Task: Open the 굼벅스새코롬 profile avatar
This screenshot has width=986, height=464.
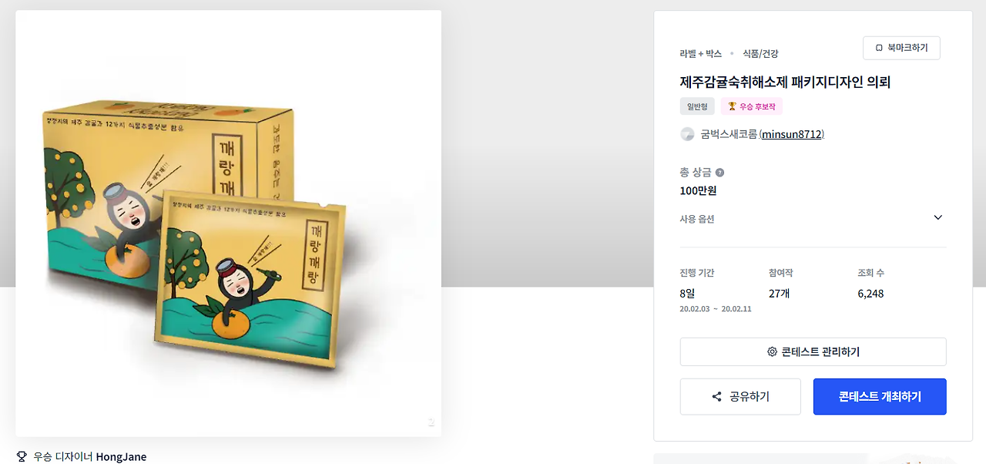Action: [687, 134]
